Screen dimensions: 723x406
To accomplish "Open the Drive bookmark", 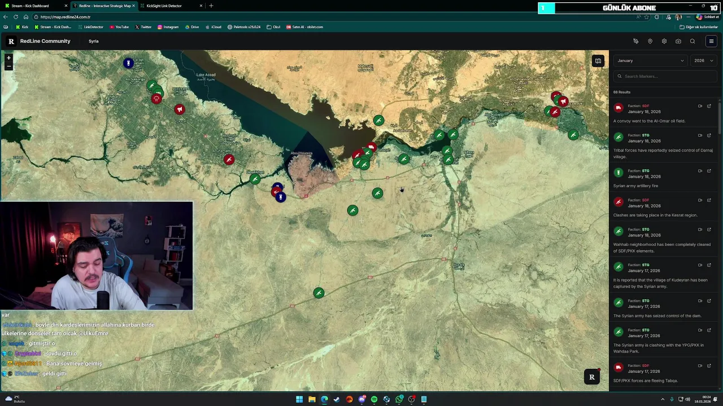I will [192, 27].
